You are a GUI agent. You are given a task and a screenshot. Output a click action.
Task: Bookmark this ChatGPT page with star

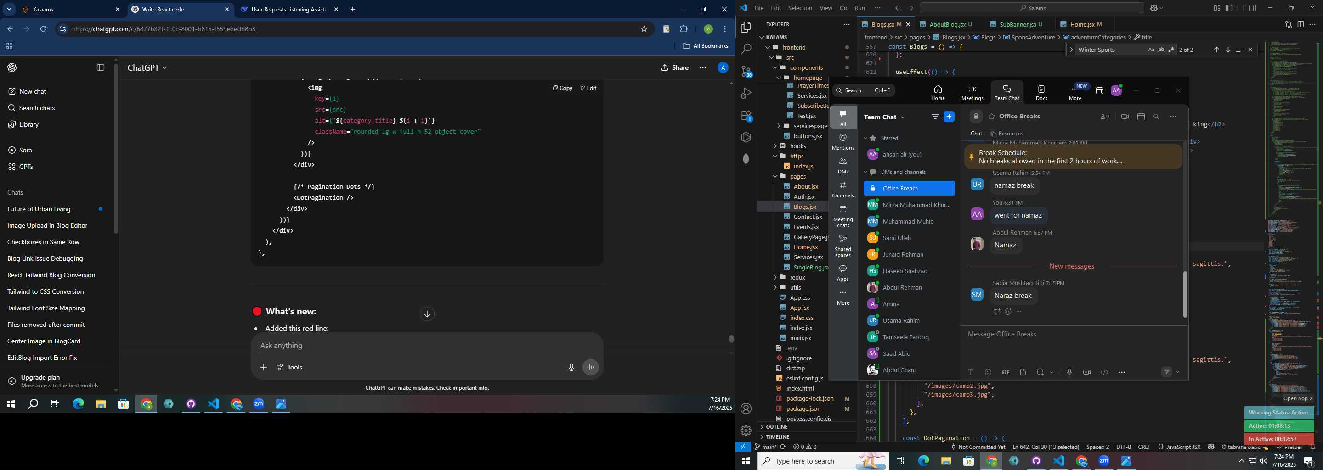pyautogui.click(x=644, y=29)
